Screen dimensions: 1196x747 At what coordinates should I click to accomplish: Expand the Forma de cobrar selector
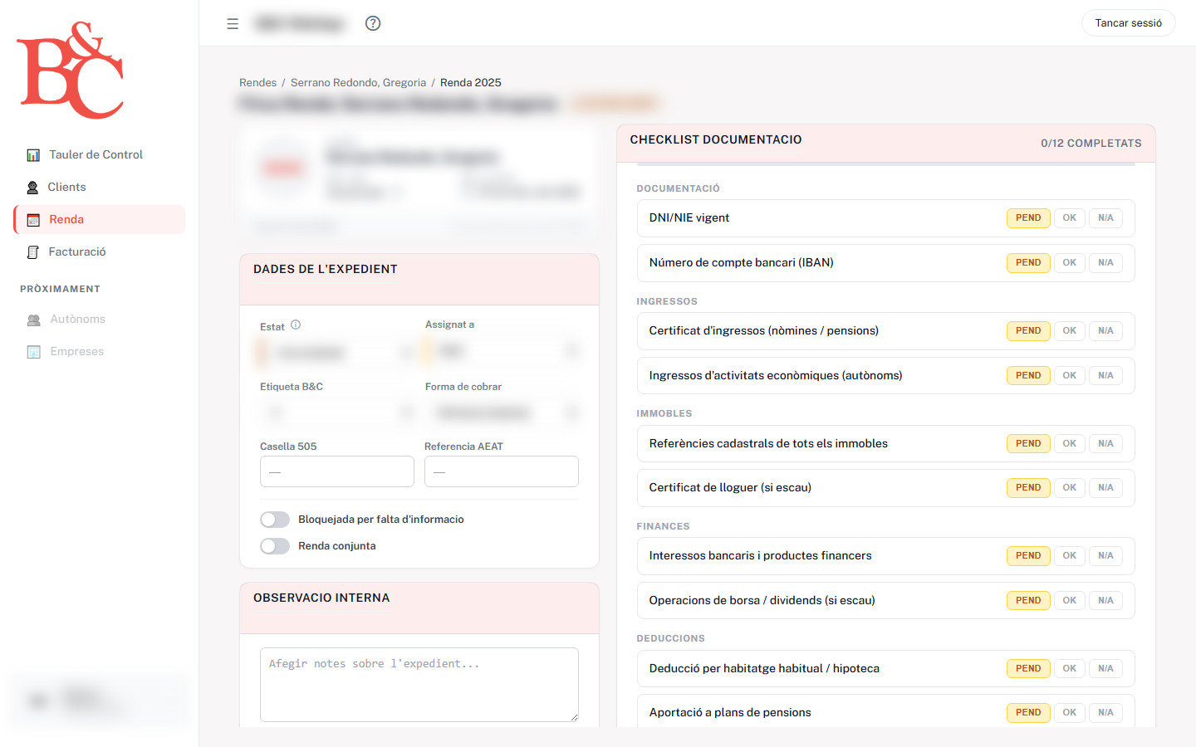click(501, 412)
